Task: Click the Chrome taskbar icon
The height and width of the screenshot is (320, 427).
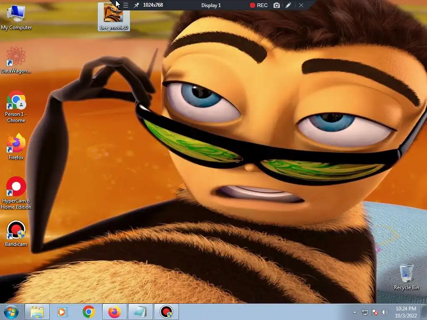Action: tap(88, 312)
